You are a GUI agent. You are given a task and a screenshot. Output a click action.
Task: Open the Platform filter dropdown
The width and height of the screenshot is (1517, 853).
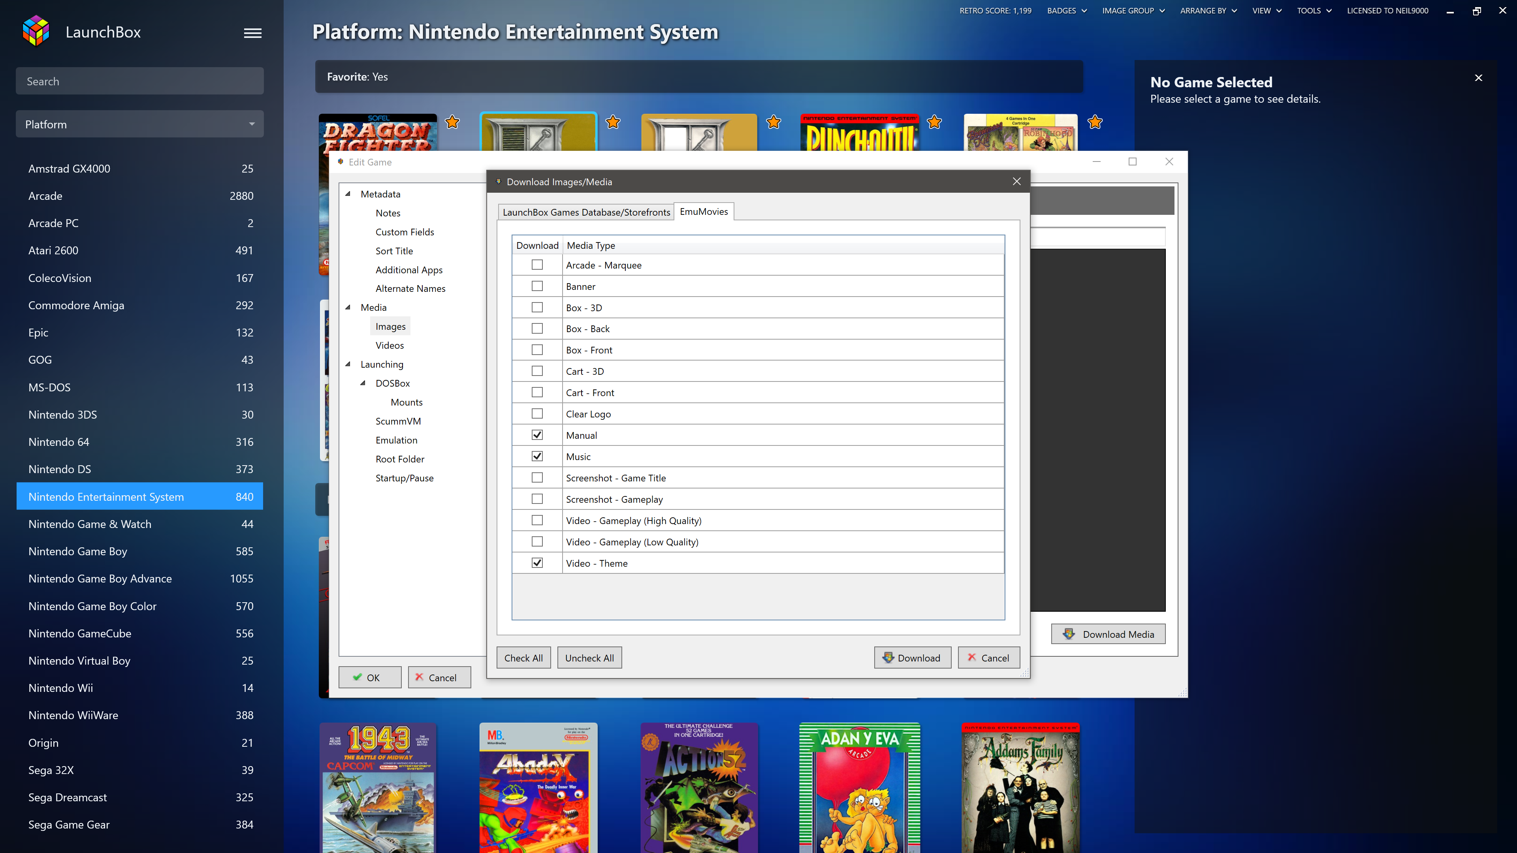(x=139, y=124)
